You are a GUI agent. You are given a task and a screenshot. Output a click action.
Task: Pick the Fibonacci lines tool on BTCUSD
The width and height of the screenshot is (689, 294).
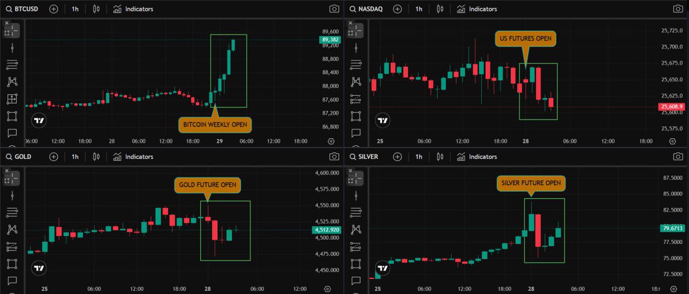pyautogui.click(x=11, y=65)
